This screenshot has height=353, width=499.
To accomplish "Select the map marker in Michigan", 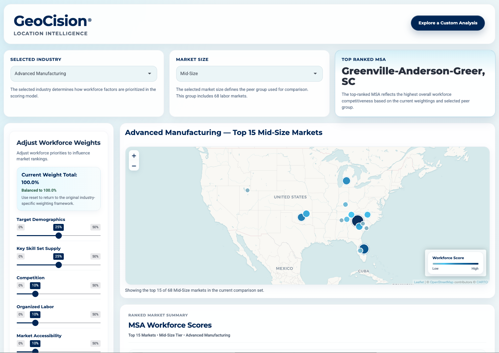I will [x=346, y=181].
